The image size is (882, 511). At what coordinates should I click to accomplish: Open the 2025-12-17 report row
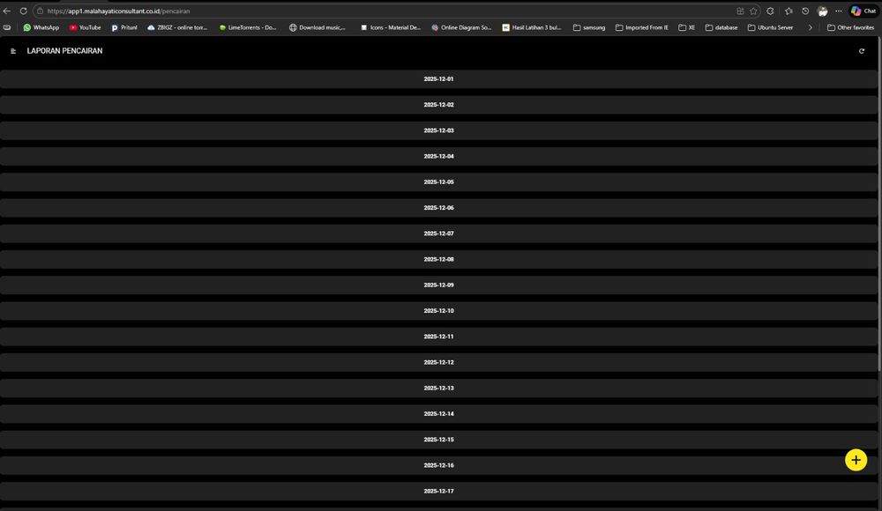(x=438, y=491)
